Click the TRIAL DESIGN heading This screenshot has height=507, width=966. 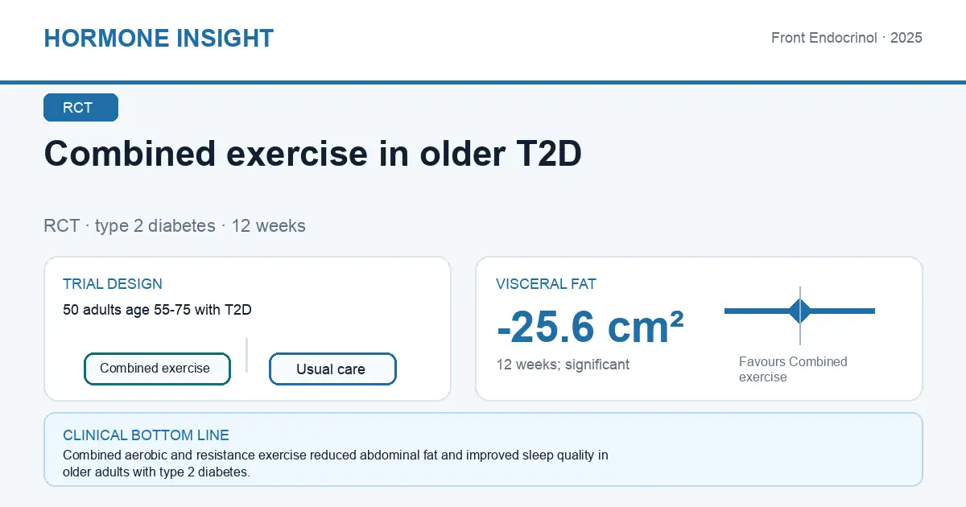click(x=113, y=284)
